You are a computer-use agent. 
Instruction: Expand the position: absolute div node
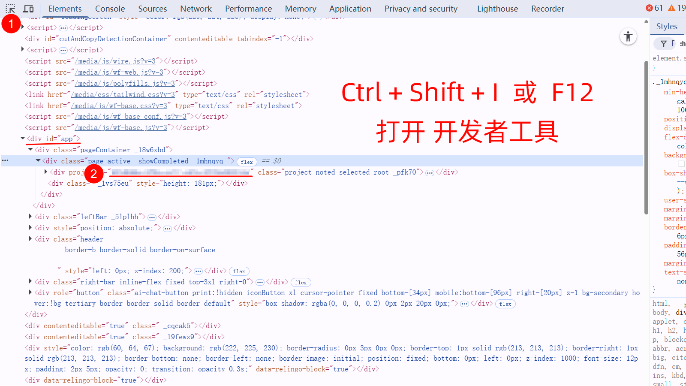[30, 228]
